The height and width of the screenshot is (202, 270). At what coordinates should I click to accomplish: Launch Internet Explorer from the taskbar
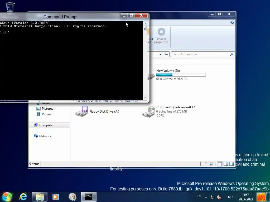23,197
